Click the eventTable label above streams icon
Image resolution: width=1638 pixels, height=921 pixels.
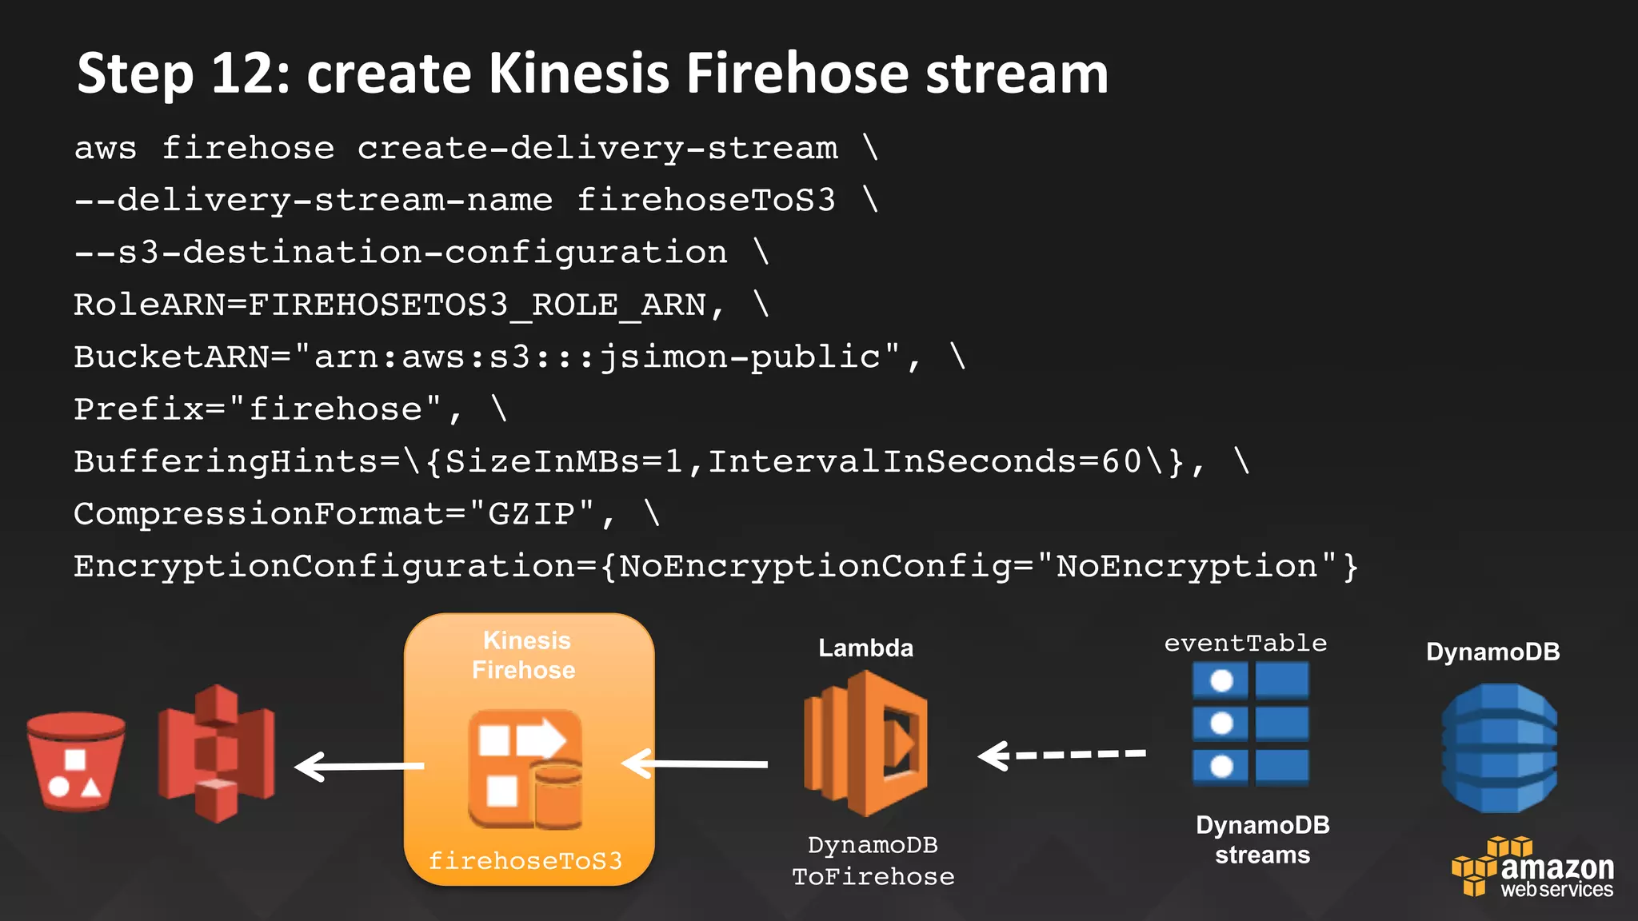[1245, 644]
